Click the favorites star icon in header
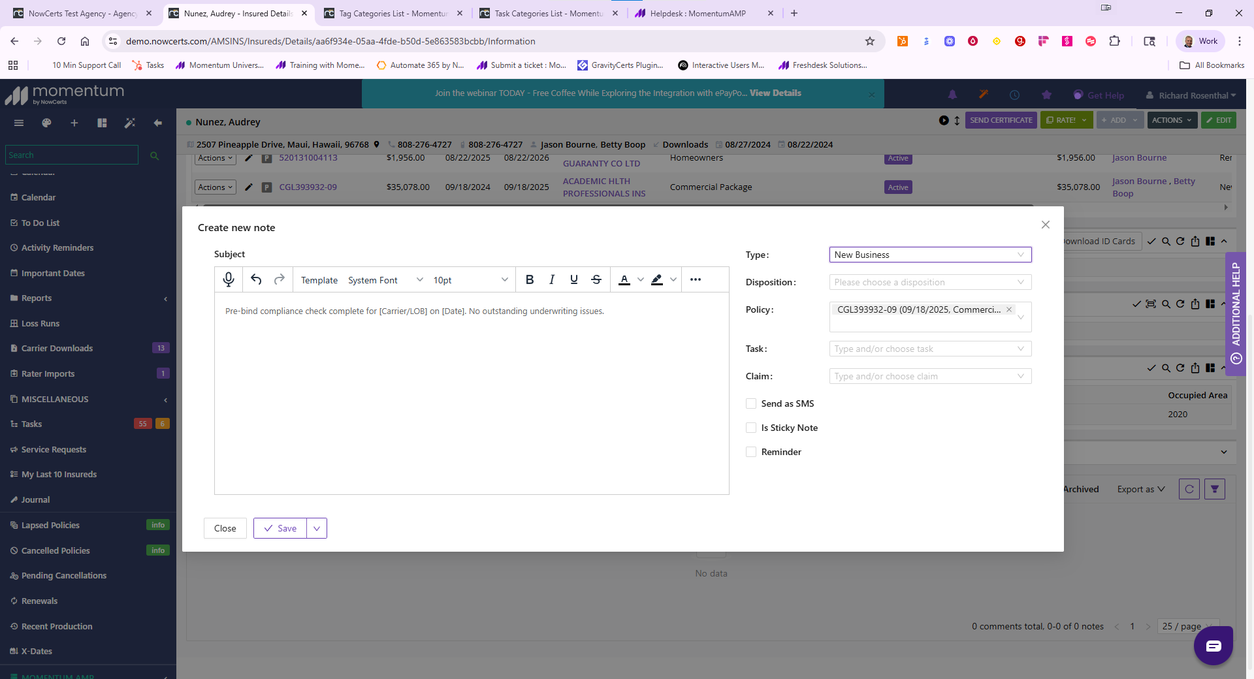The height and width of the screenshot is (679, 1254). pyautogui.click(x=1046, y=95)
